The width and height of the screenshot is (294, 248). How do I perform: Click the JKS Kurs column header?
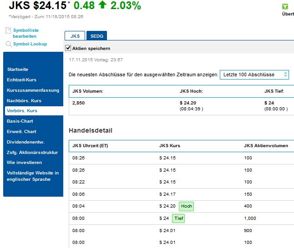coord(170,146)
